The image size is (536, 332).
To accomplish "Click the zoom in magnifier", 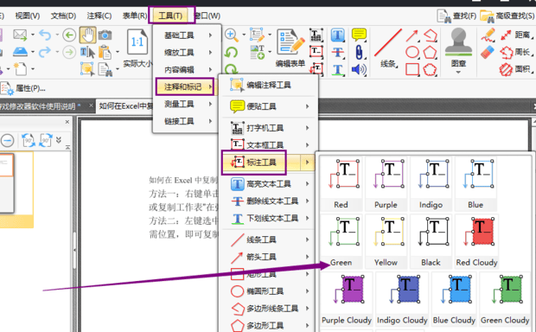I will tap(232, 35).
